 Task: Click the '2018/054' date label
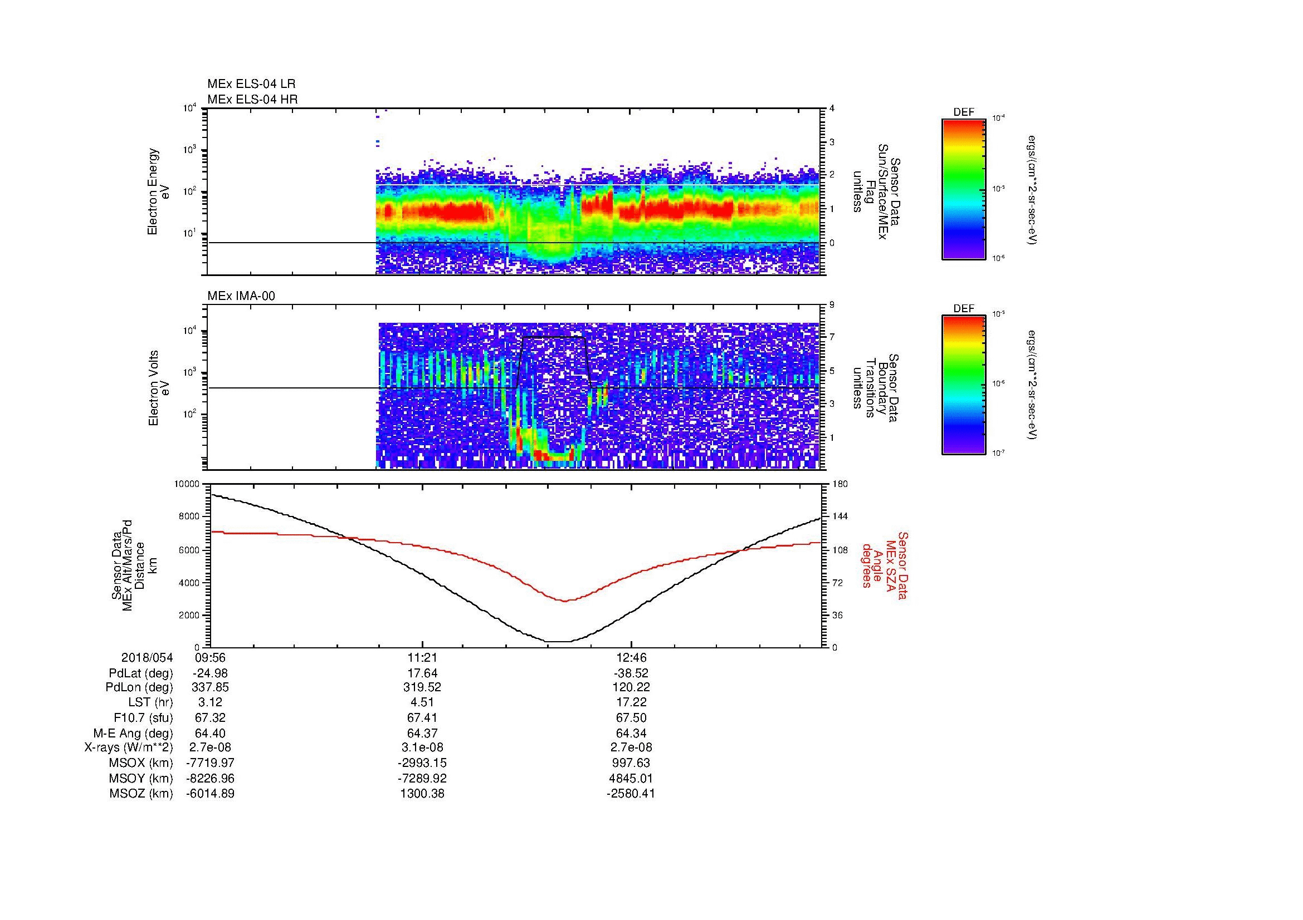coord(147,657)
